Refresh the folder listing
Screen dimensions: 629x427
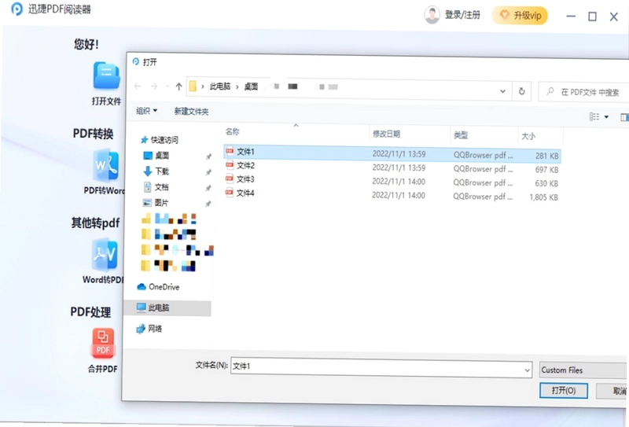coord(521,91)
